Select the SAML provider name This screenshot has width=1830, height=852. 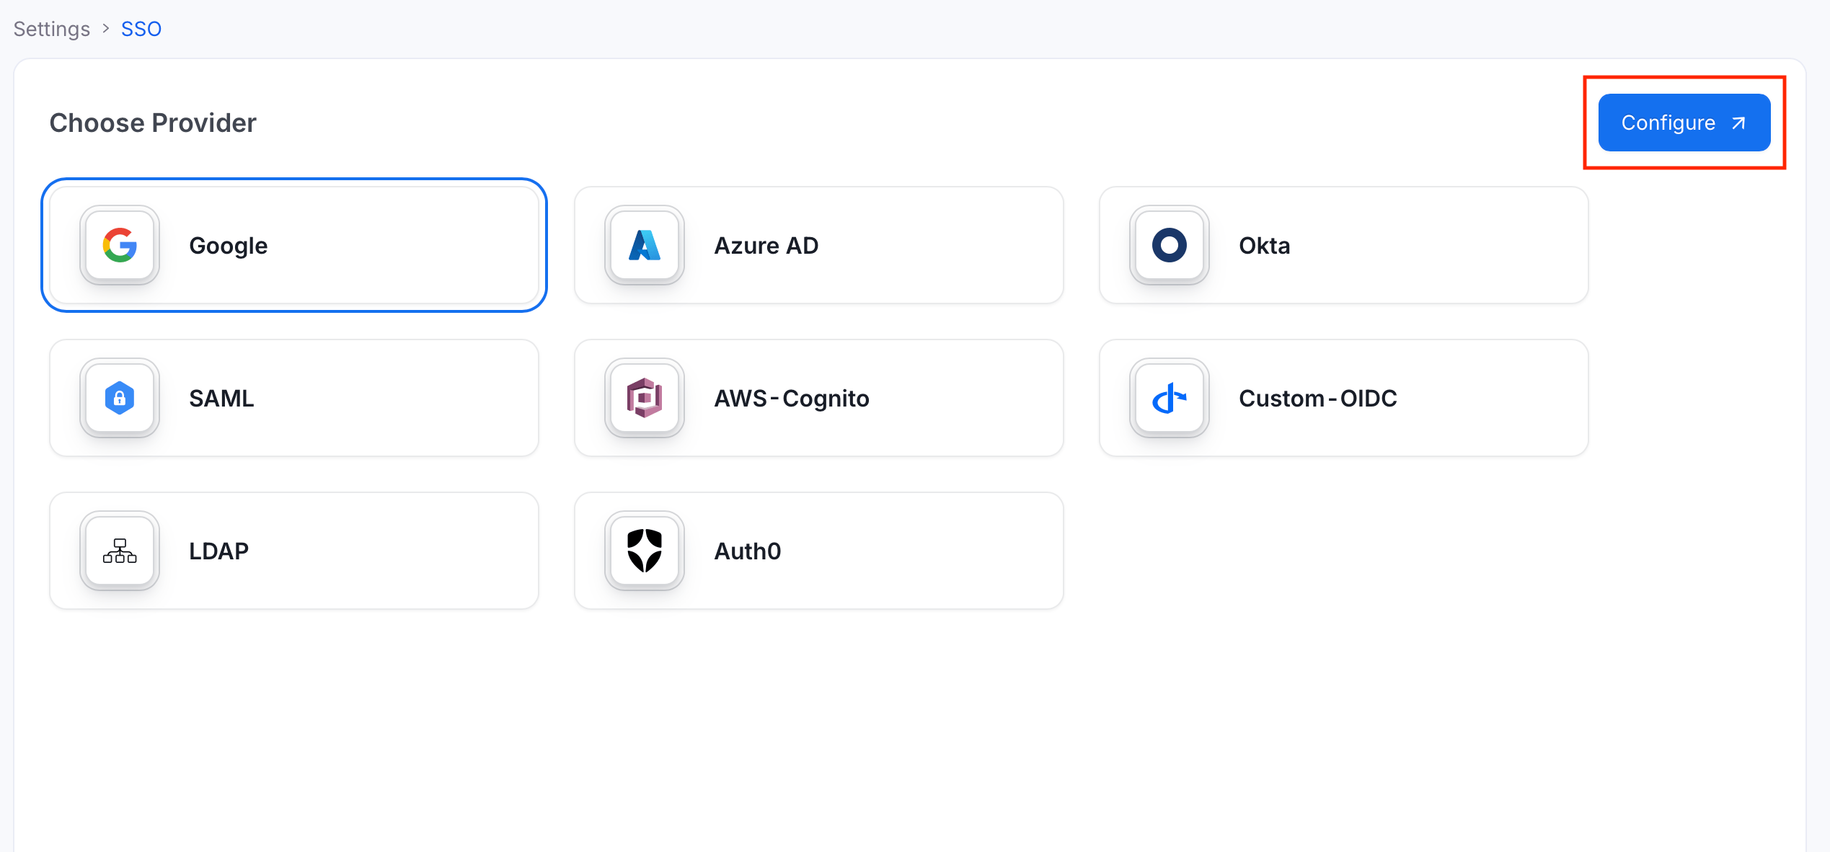pos(222,399)
